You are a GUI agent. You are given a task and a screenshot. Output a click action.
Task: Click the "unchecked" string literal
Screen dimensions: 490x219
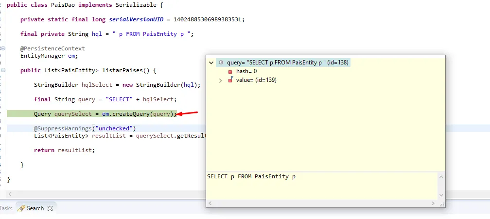tap(114, 128)
